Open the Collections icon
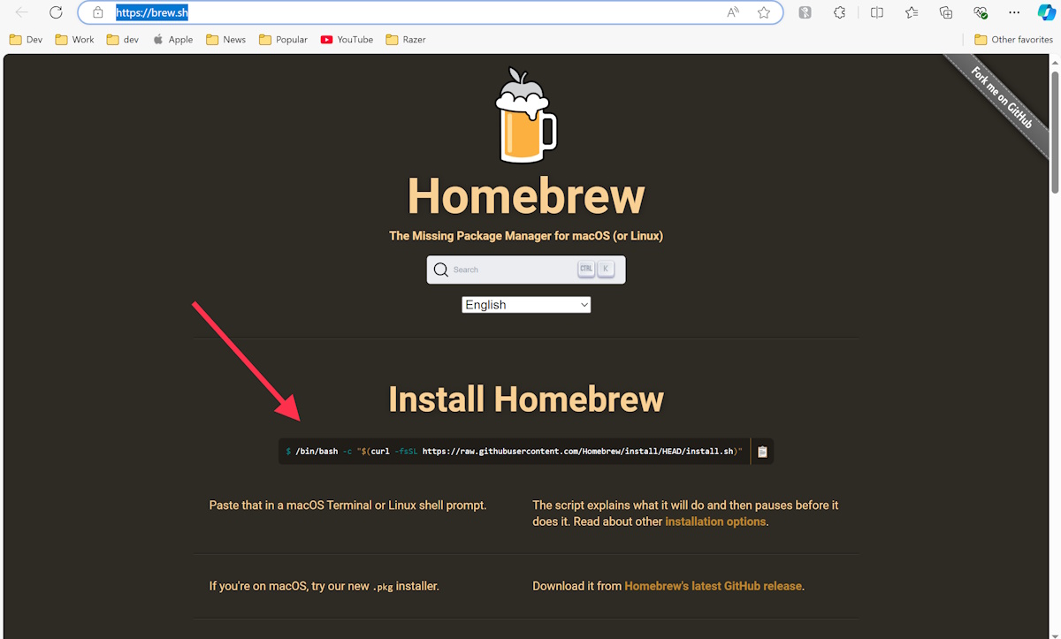 (946, 12)
